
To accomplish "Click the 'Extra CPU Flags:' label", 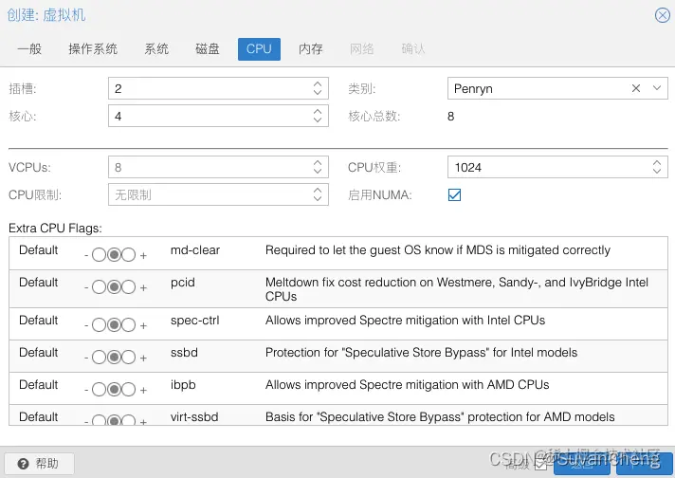I will [55, 229].
